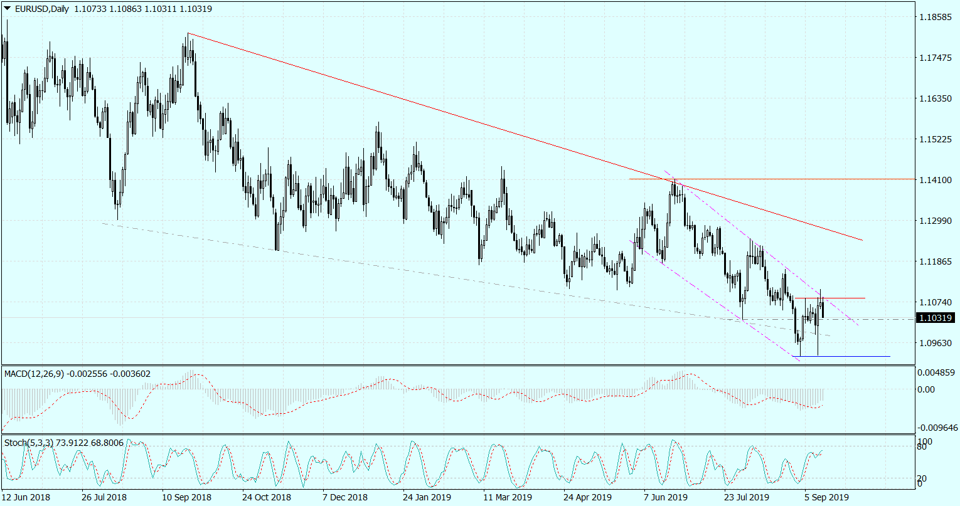Screen dimensions: 960x506
Task: Click the 1.17475 price scale value
Action: (935, 58)
